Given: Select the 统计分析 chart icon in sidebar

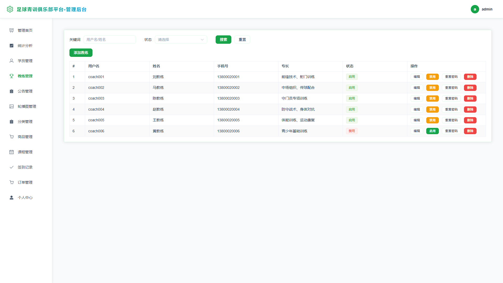Looking at the screenshot, I should coord(12,46).
